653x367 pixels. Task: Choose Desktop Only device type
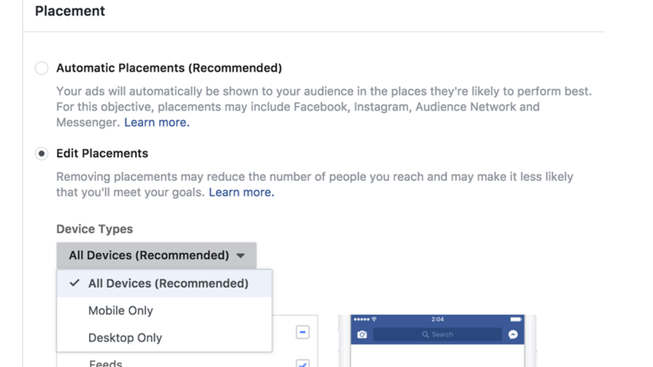click(x=164, y=338)
